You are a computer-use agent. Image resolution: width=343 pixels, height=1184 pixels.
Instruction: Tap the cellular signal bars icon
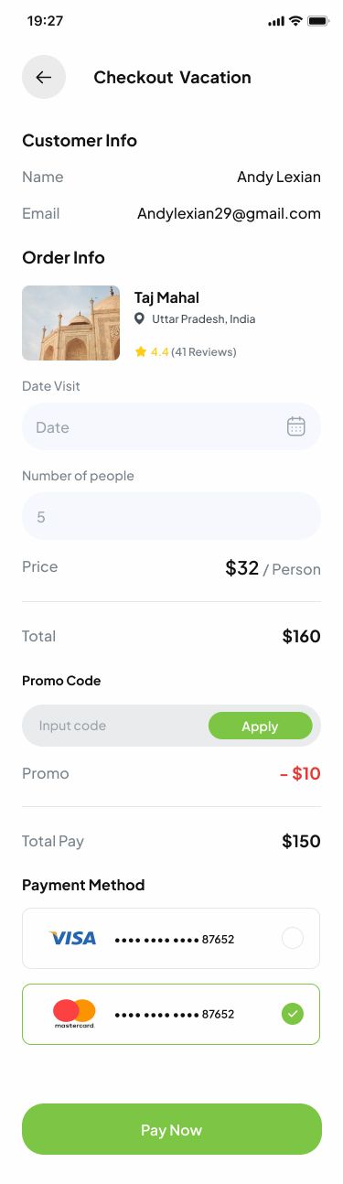(x=276, y=20)
